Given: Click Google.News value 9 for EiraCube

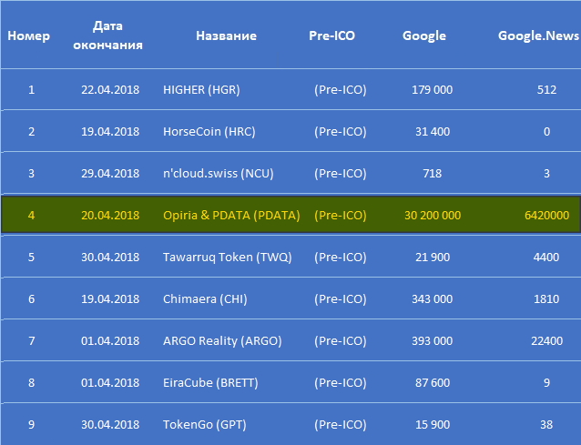Looking at the screenshot, I should [x=546, y=382].
